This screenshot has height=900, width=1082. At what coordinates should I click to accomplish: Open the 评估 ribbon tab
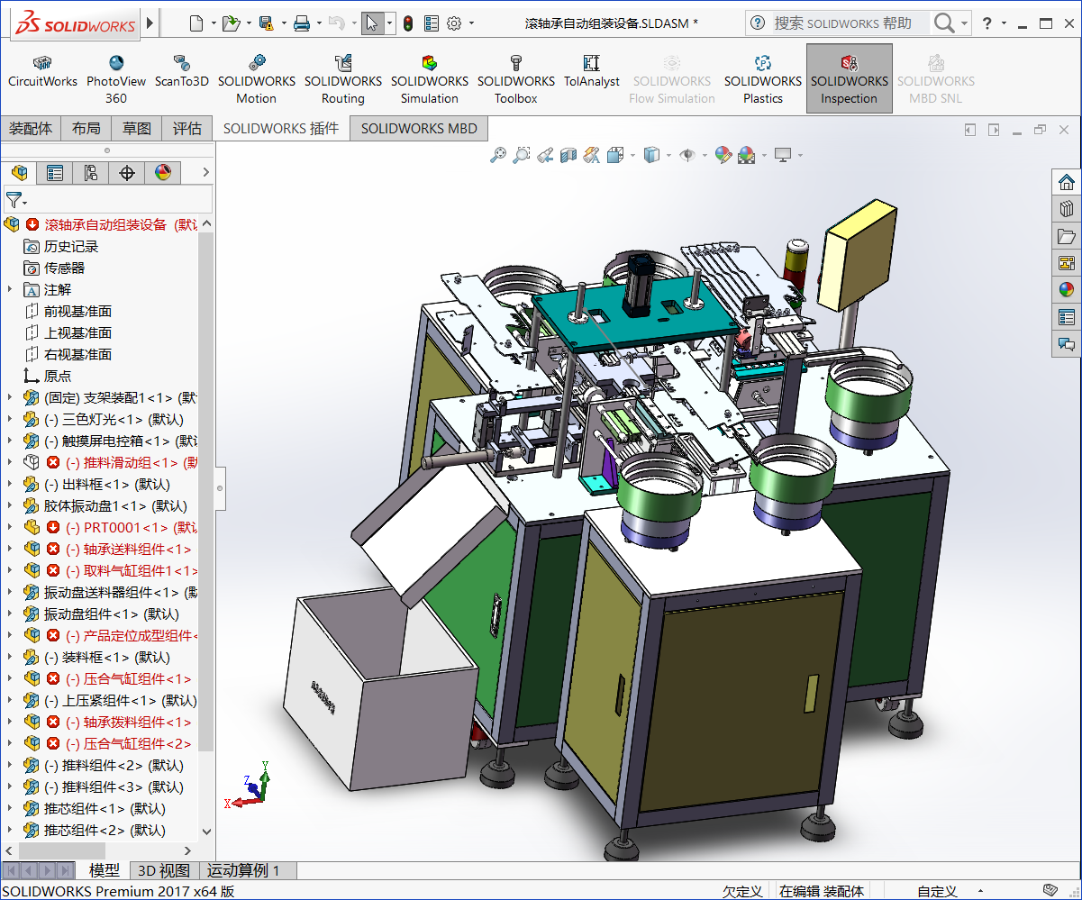(x=187, y=129)
